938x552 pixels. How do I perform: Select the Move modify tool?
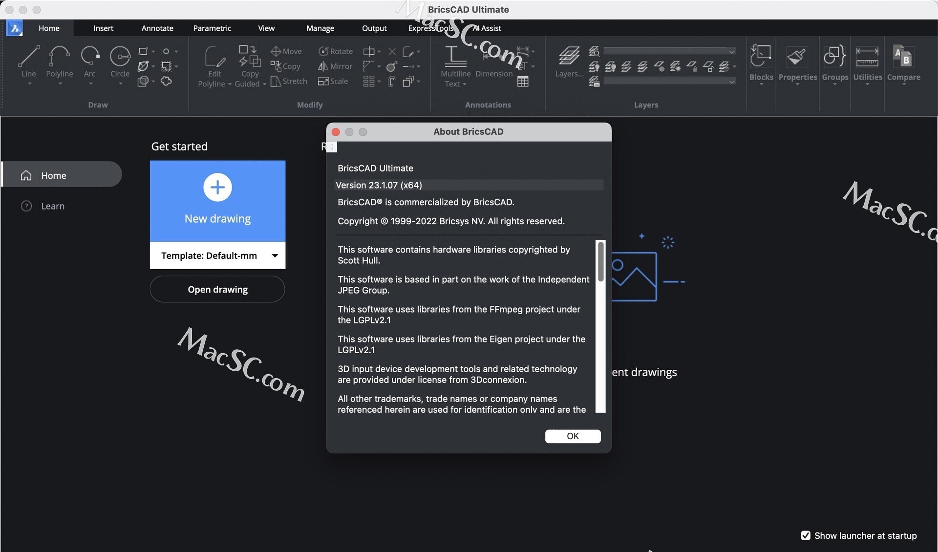[x=286, y=51]
